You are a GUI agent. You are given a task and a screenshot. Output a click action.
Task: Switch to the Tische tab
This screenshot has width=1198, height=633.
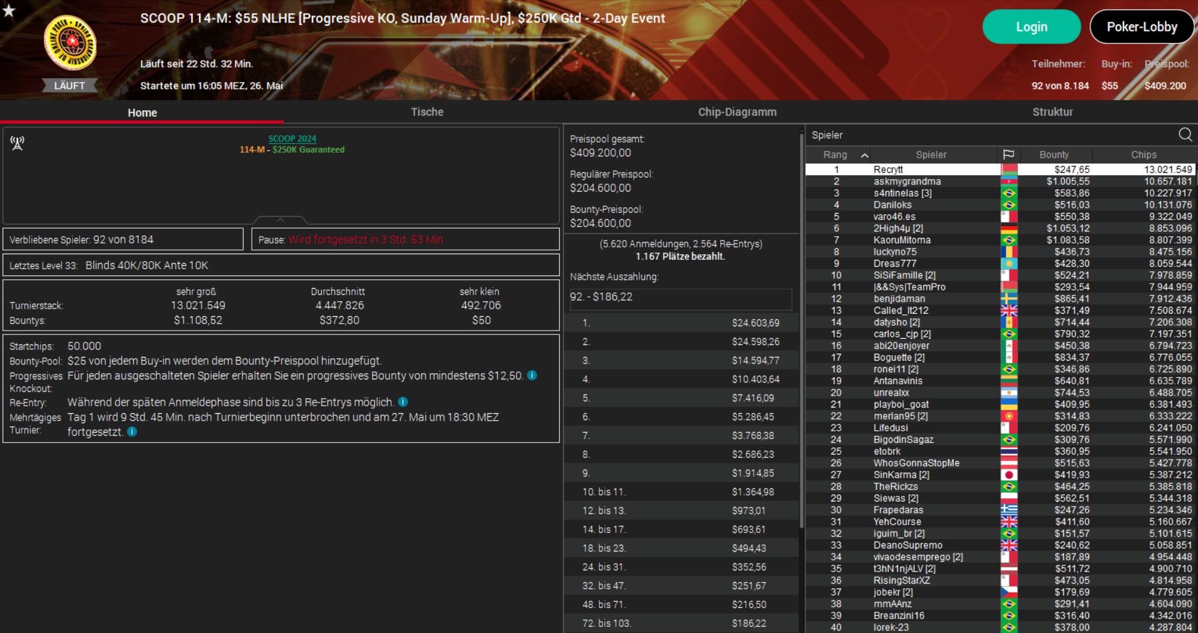(426, 112)
